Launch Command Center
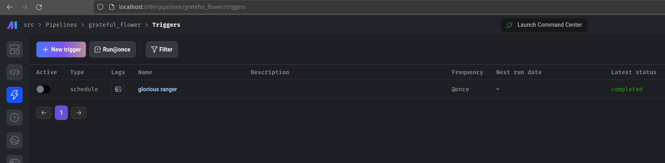Screen dimensions: 665x163 (x=544, y=25)
